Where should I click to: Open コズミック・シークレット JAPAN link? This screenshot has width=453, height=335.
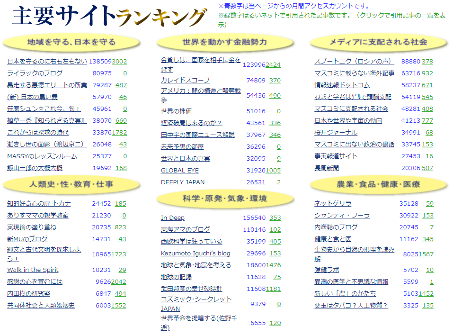[x=196, y=304]
